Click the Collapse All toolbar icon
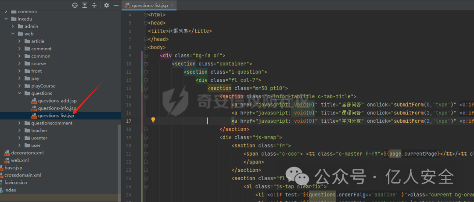 (x=94, y=5)
